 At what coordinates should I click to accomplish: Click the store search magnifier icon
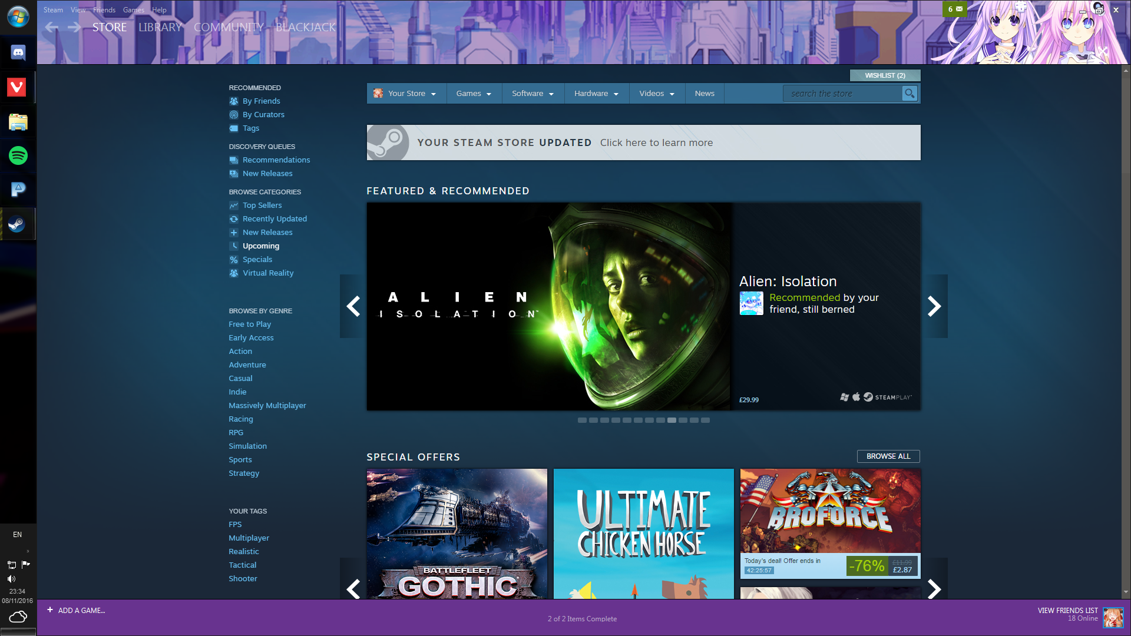tap(910, 94)
